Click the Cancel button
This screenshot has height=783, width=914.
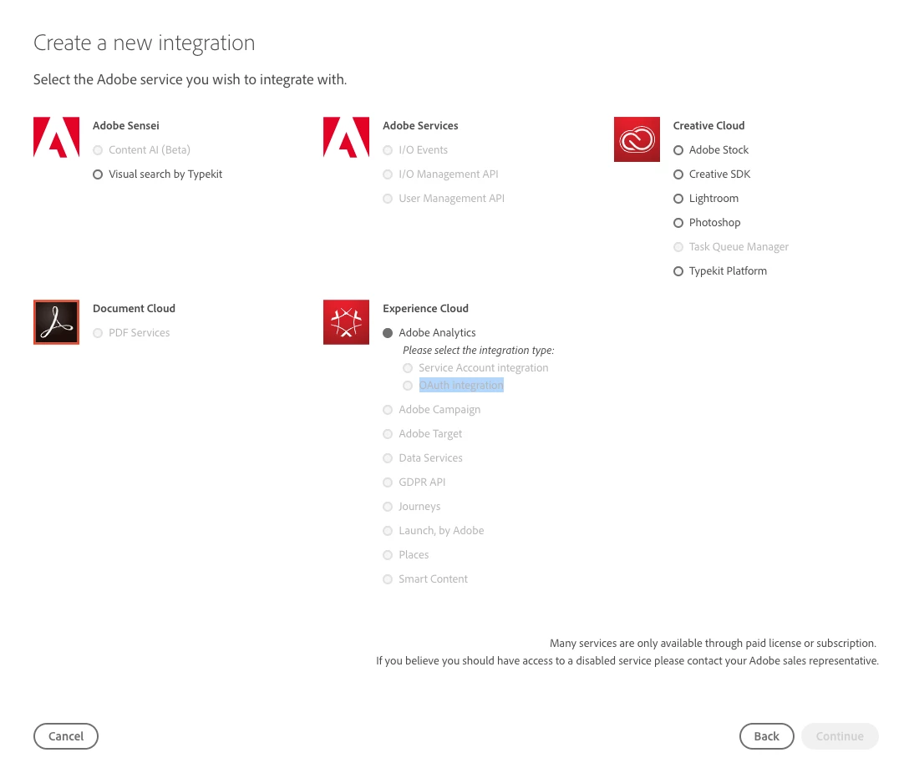(66, 736)
